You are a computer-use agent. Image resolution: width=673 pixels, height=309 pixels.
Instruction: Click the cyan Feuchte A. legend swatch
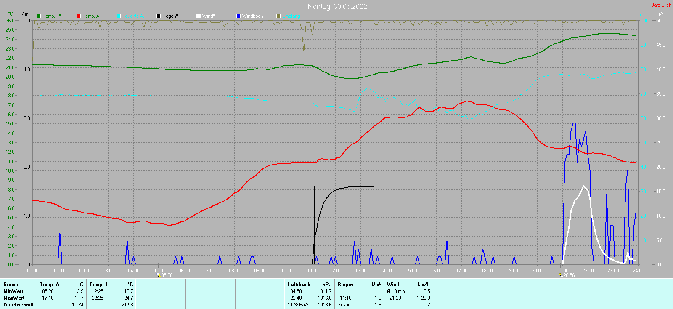[x=119, y=16]
